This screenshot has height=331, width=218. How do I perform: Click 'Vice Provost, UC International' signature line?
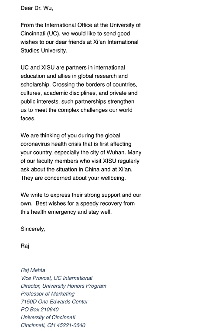coord(57,278)
